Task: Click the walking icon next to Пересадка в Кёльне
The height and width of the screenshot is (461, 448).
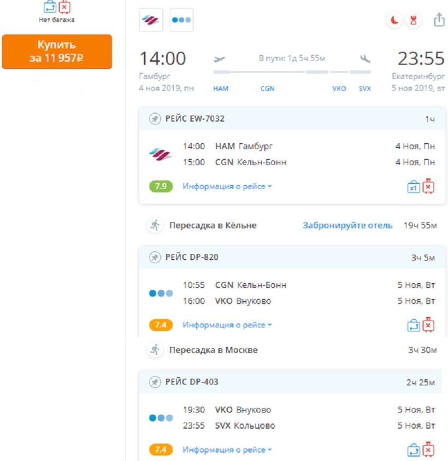Action: 155,225
